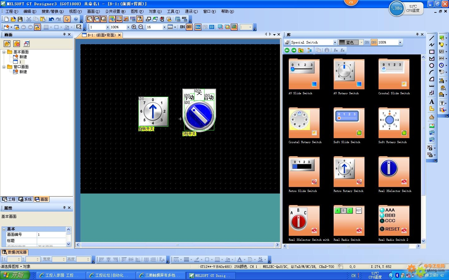449x280 pixels.
Task: Toggle device display Dev button
Action: point(198,27)
